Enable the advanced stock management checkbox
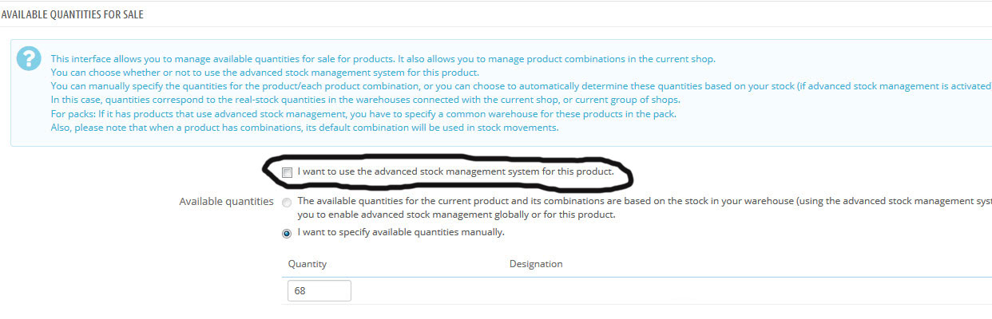Viewport: 992px width, 319px height. 287,172
